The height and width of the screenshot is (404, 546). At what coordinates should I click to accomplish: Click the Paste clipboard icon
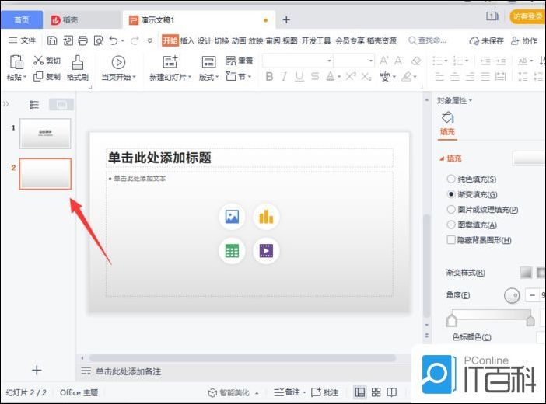tap(16, 63)
